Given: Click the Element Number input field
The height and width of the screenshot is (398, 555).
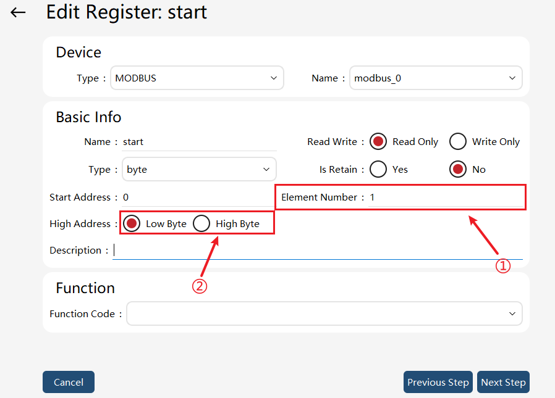Looking at the screenshot, I should (446, 197).
